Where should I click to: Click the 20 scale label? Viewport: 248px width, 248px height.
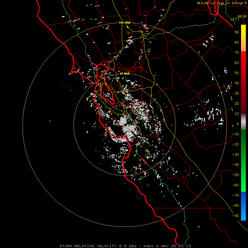click(237, 103)
